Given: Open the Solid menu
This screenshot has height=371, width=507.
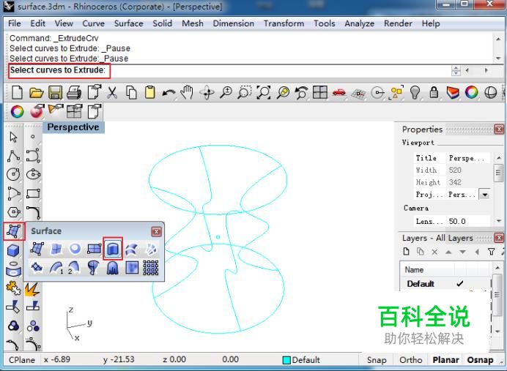Looking at the screenshot, I should click(163, 23).
